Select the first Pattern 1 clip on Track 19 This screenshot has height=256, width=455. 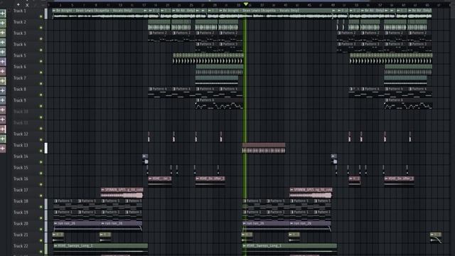click(x=65, y=215)
